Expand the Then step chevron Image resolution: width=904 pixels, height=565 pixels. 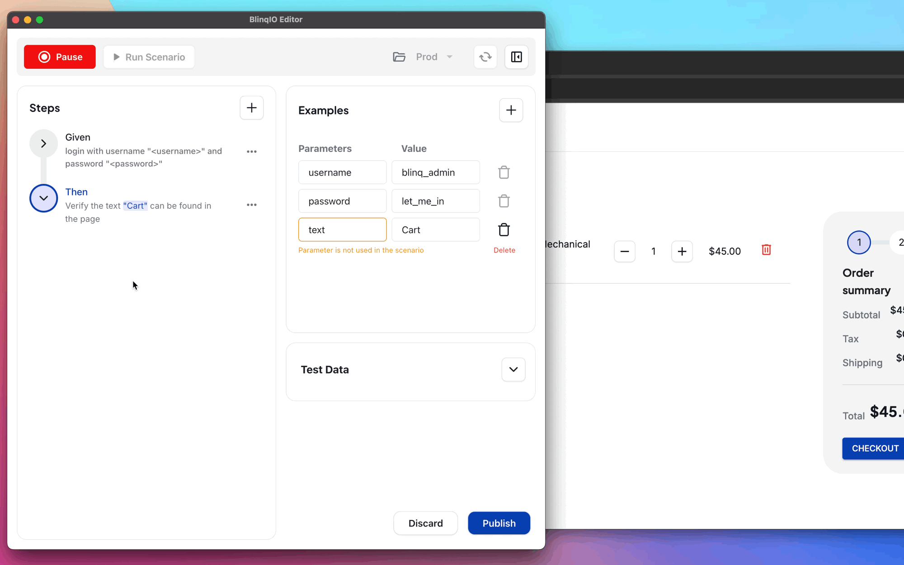pos(43,198)
